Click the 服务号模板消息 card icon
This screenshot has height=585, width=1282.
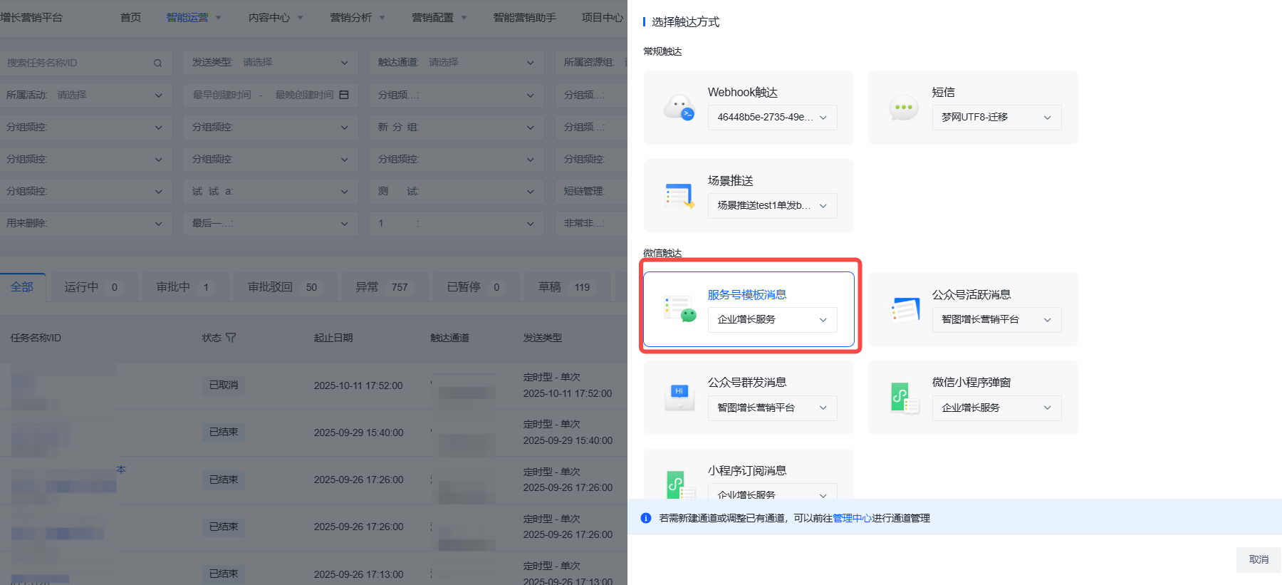pyautogui.click(x=679, y=309)
